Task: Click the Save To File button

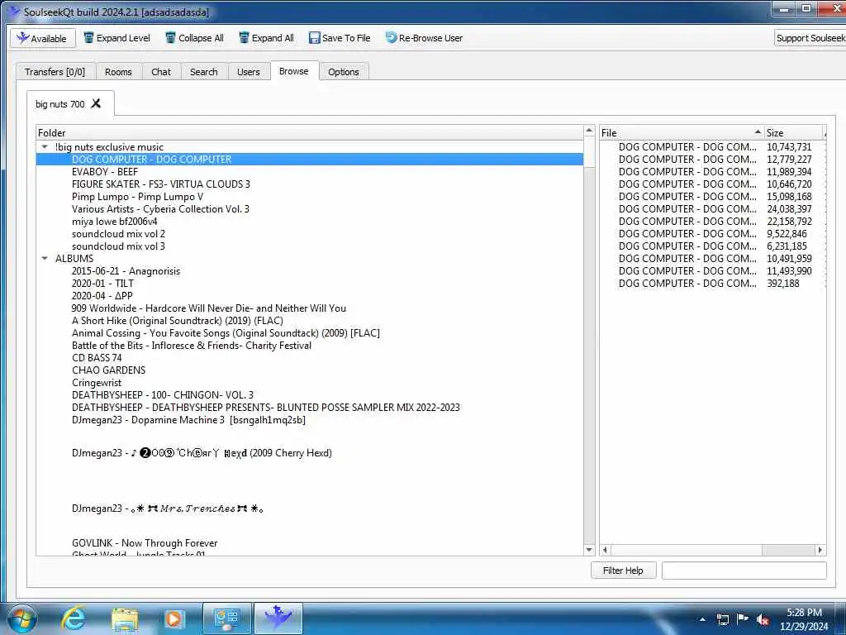Action: click(340, 38)
